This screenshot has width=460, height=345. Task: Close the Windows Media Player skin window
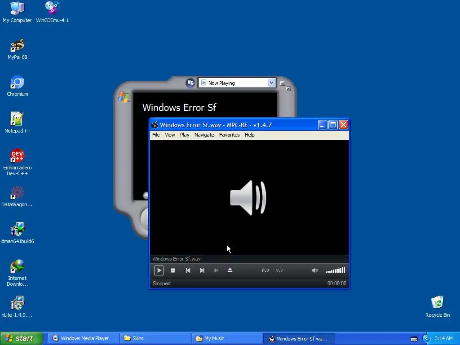click(288, 88)
